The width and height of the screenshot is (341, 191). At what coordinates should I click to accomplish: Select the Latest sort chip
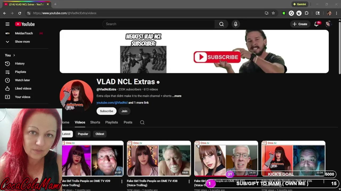point(67,134)
